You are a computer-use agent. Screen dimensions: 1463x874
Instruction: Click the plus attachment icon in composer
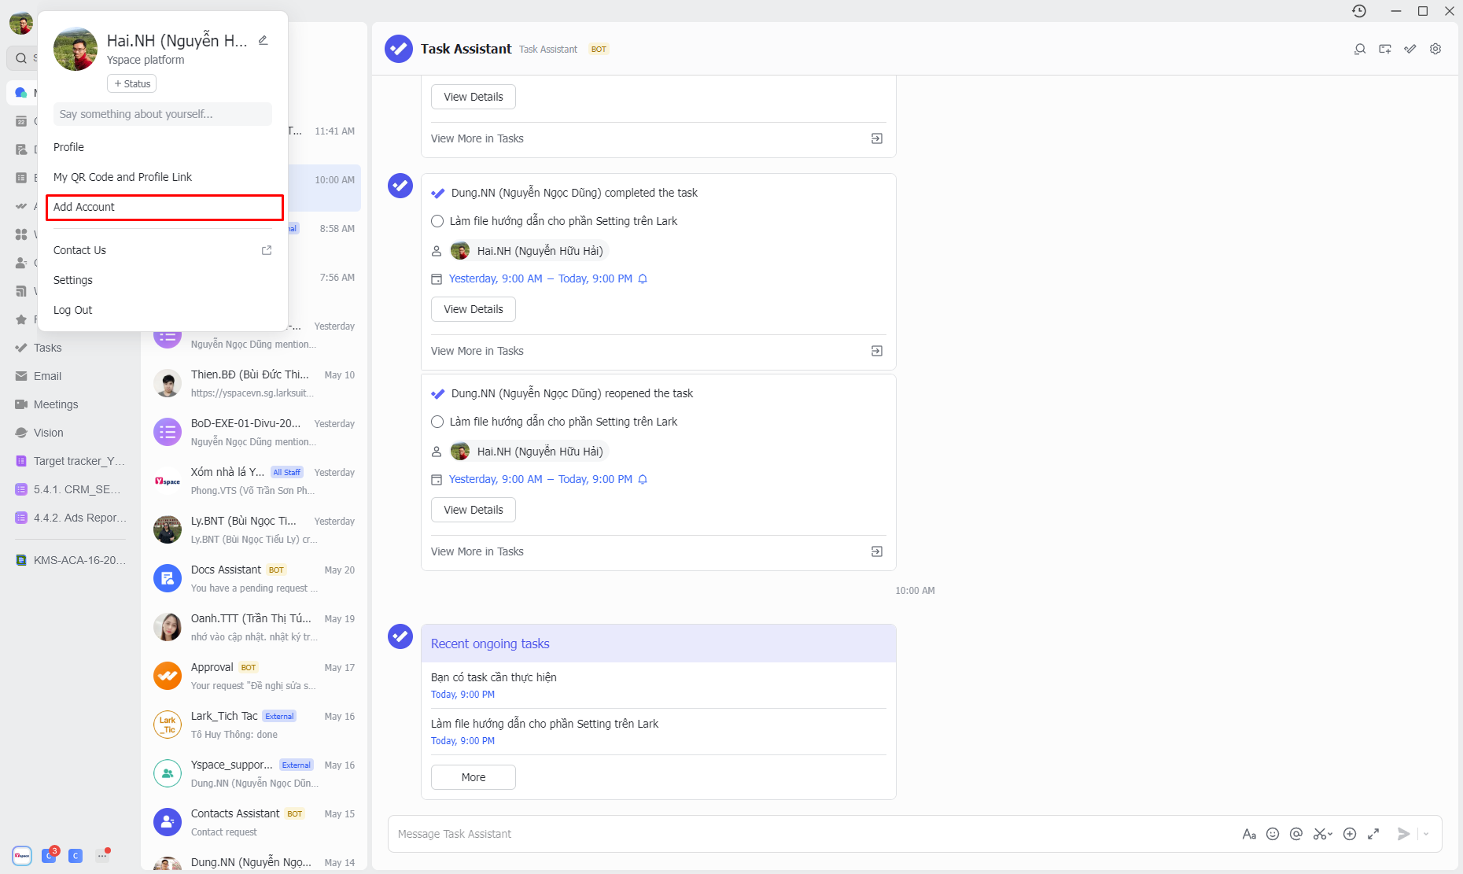click(x=1350, y=834)
